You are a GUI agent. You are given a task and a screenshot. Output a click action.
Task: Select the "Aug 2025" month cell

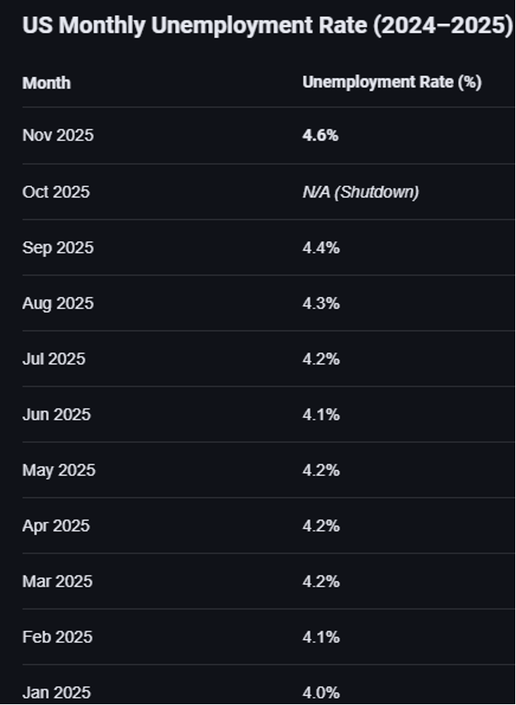(58, 304)
